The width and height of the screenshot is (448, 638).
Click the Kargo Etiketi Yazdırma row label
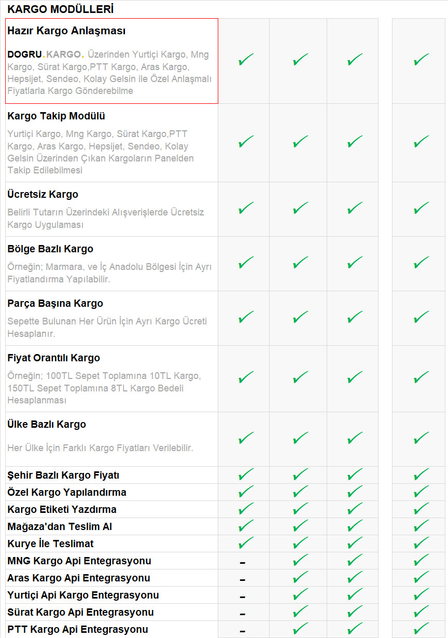[x=62, y=509]
